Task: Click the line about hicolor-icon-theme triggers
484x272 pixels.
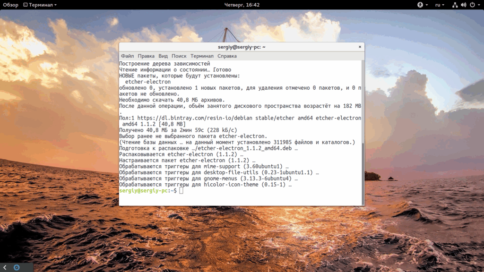Action: coord(205,185)
